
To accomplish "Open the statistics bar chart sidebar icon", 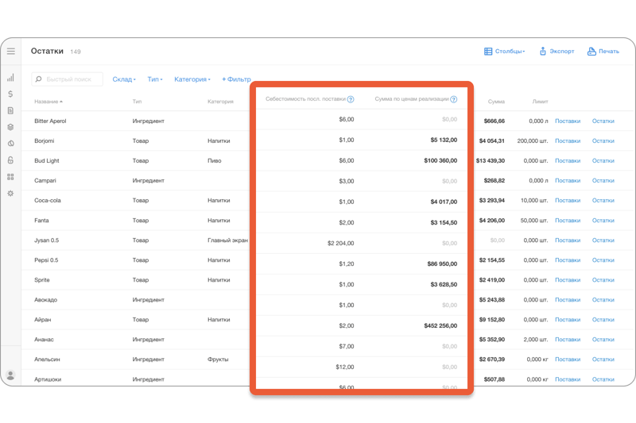I will pyautogui.click(x=10, y=77).
